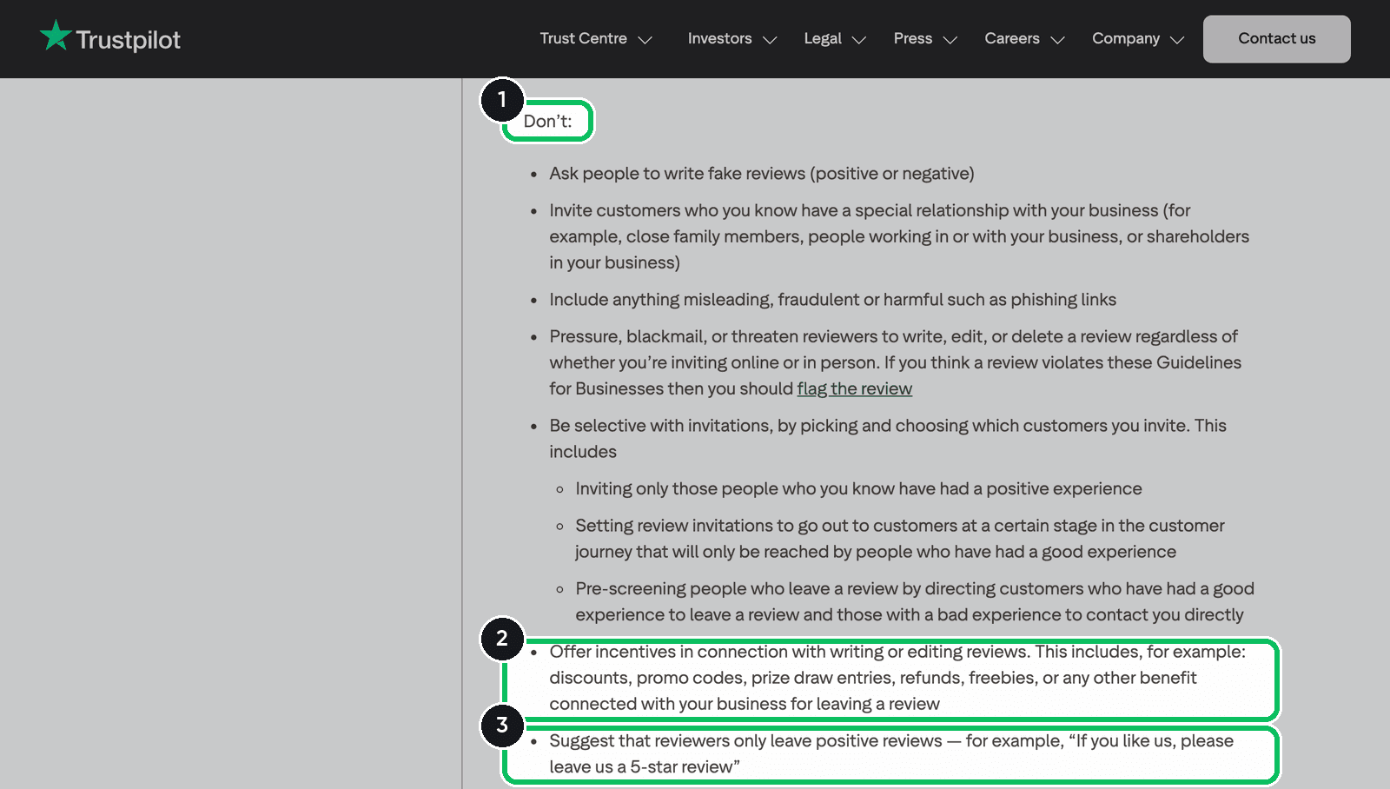Expand the Company chevron arrow
Image resolution: width=1390 pixels, height=789 pixels.
1177,40
